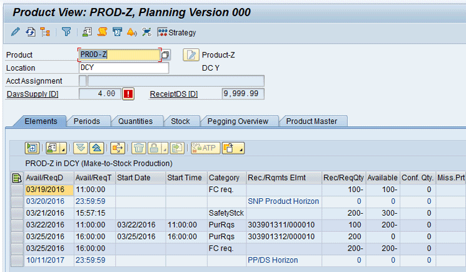This screenshot has height=272, width=466.
Task: Click the edit icon beside Product-Z
Action: pyautogui.click(x=190, y=55)
